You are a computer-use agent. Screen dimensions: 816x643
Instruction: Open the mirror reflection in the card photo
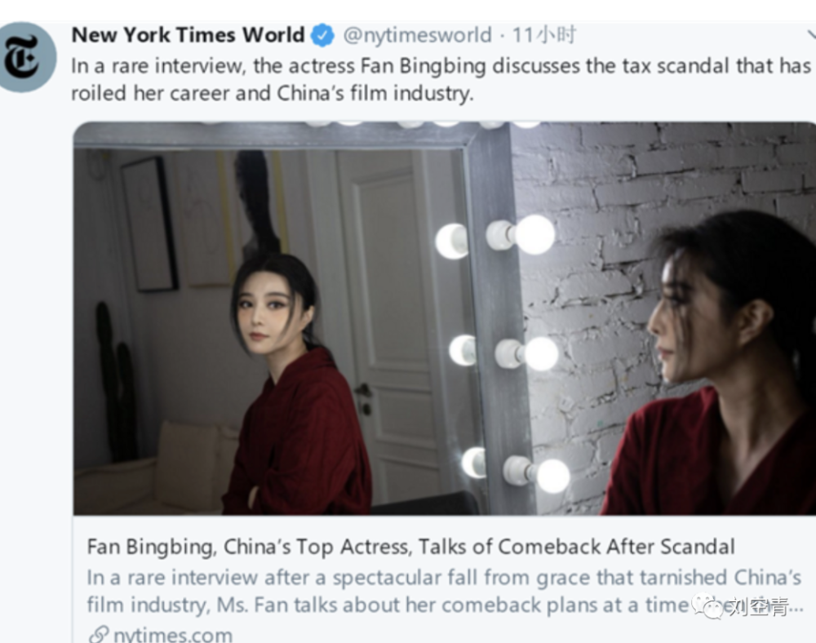point(271,333)
